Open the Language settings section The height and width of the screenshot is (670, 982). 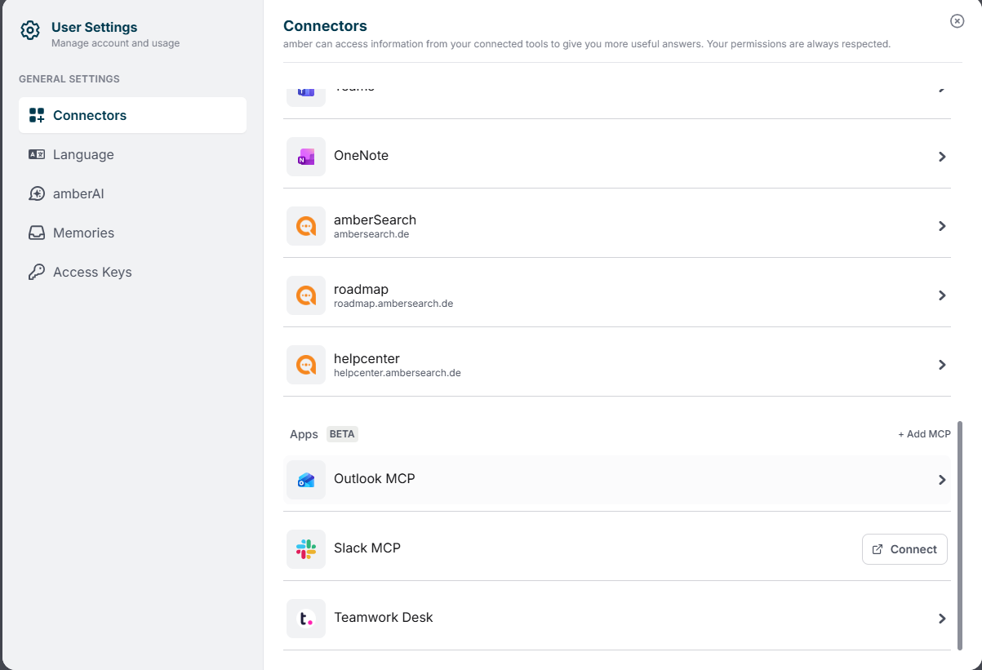pos(132,154)
